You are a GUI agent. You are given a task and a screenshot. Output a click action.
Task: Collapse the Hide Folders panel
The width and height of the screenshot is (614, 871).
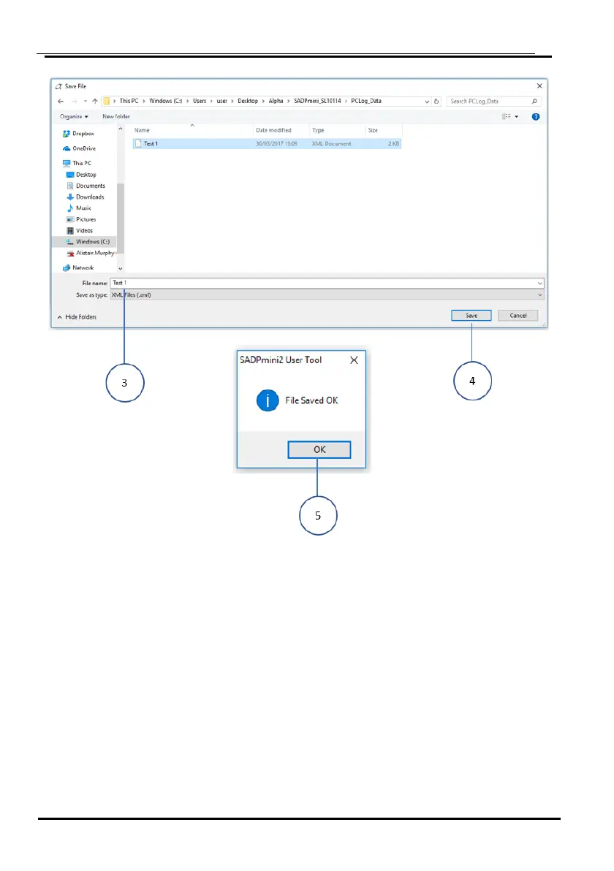pos(77,316)
